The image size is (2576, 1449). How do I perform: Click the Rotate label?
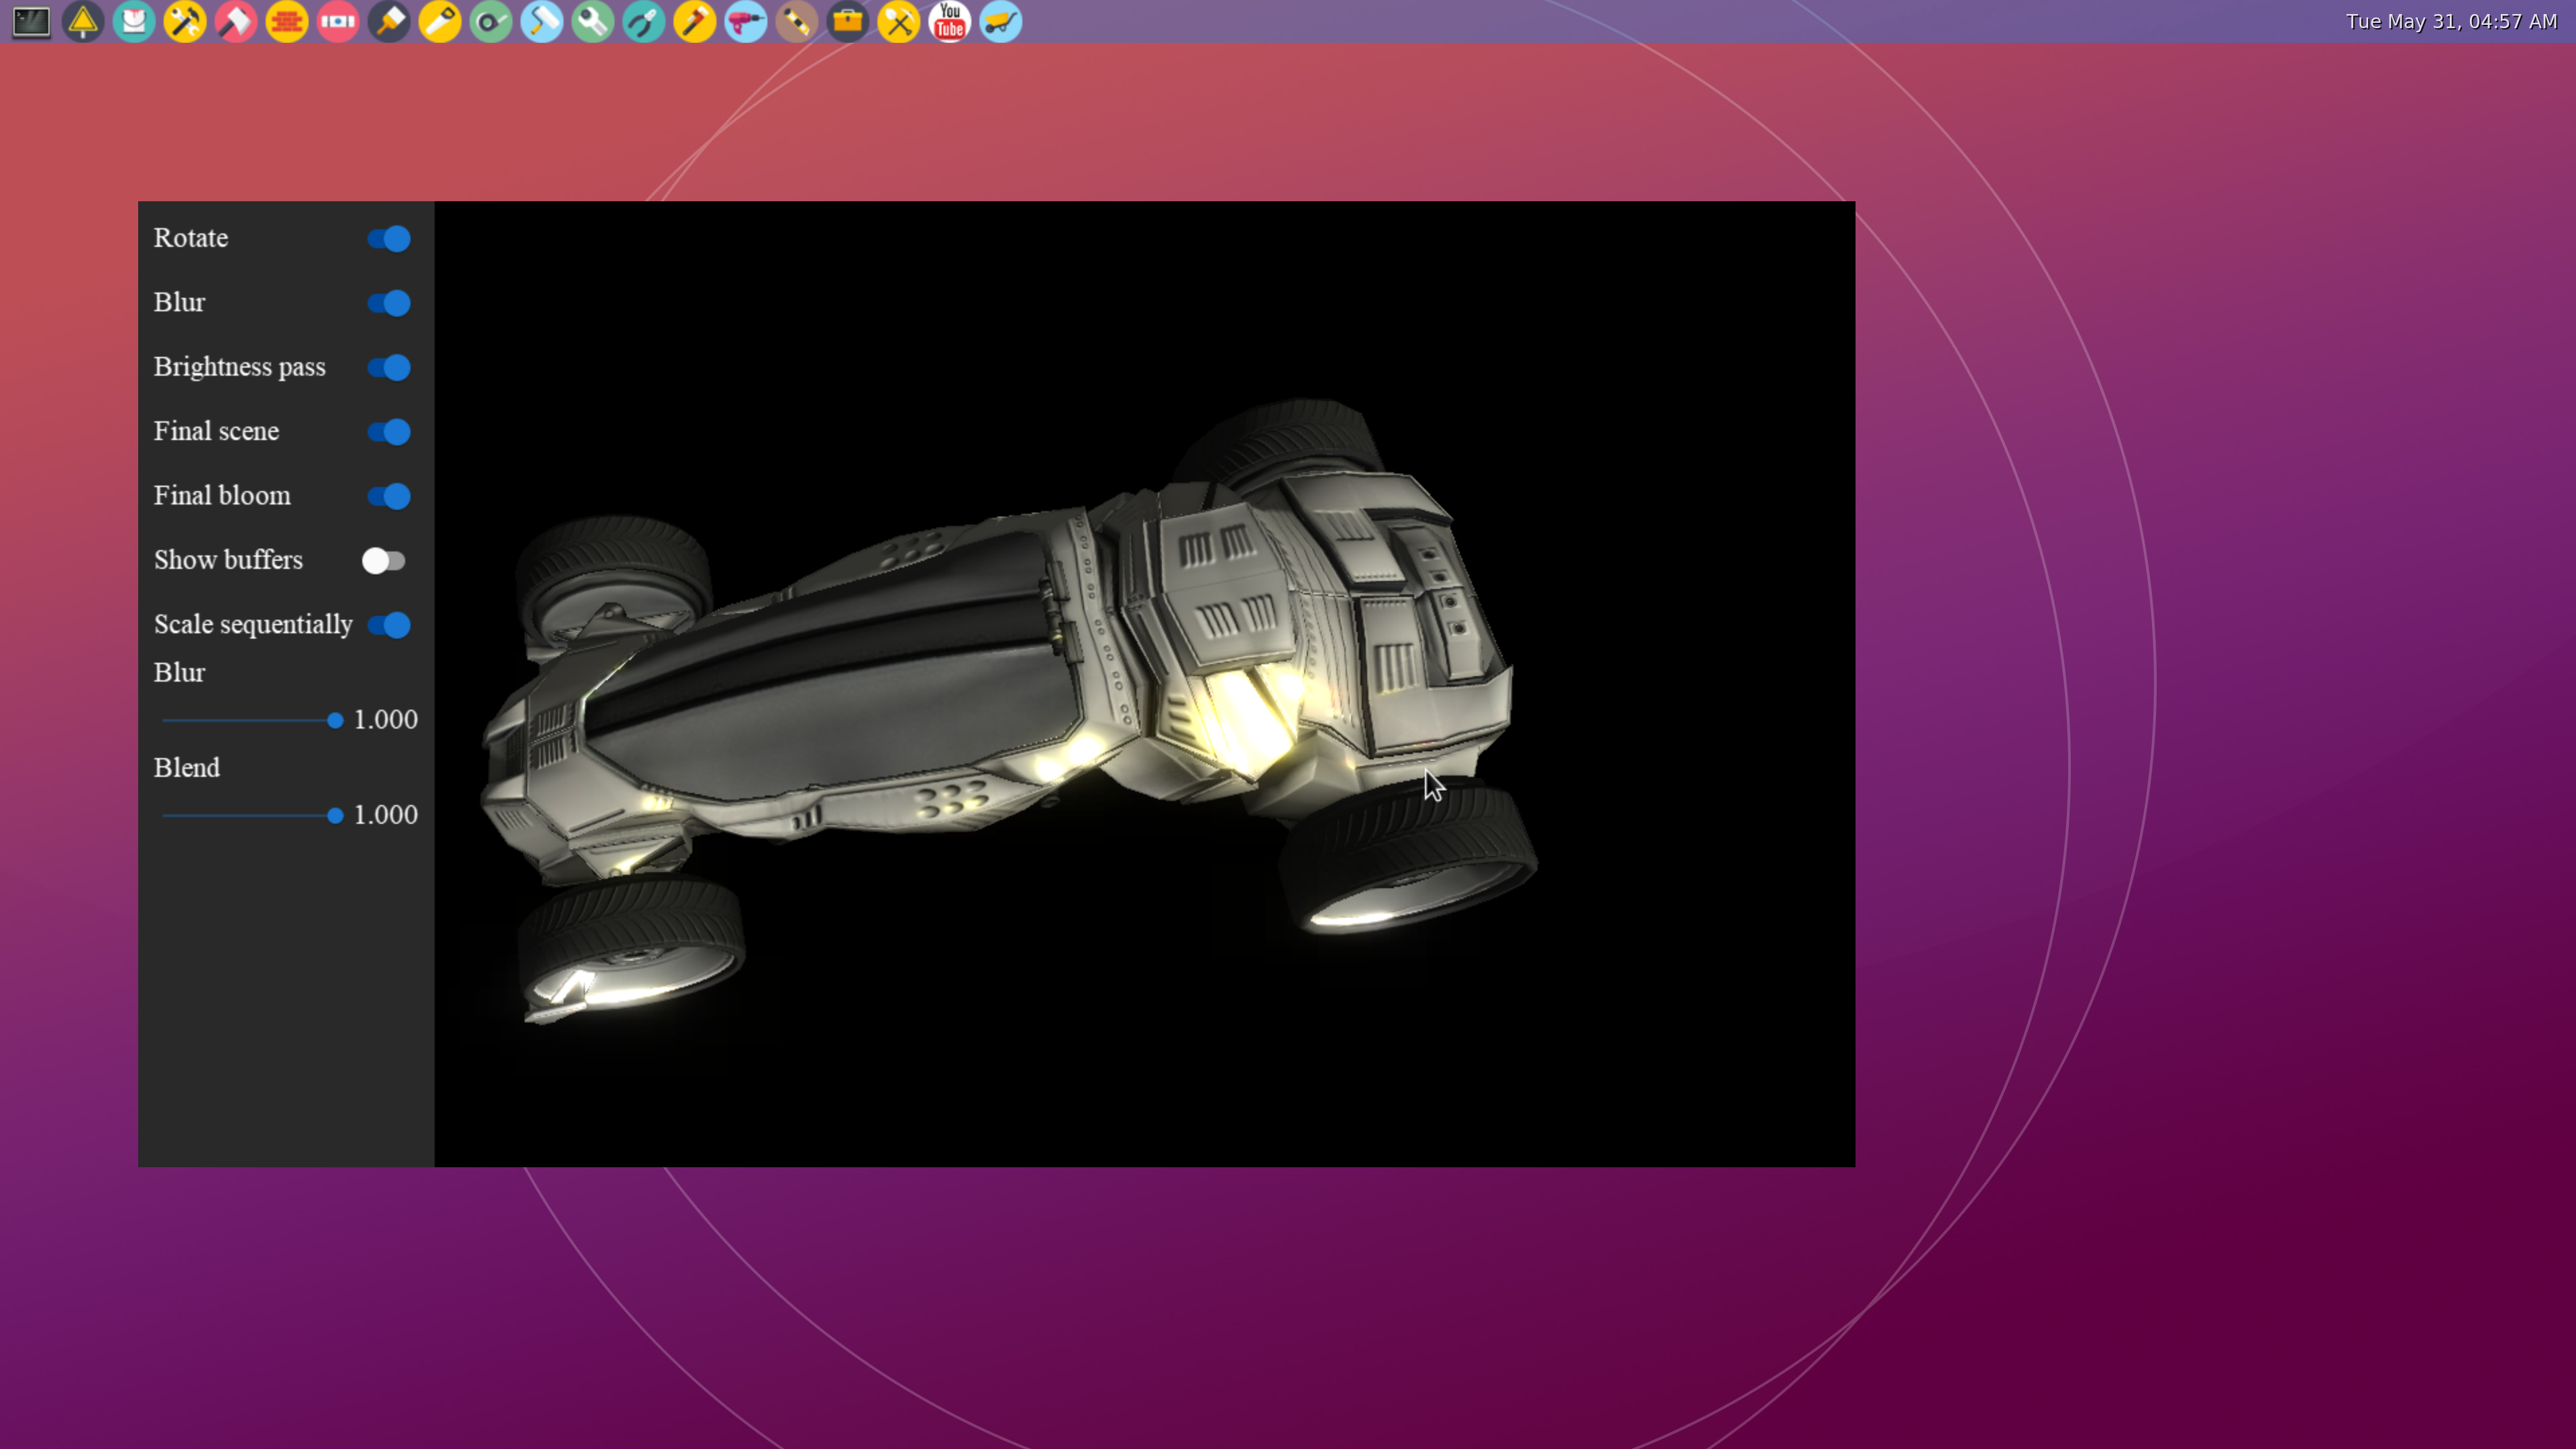coord(191,238)
